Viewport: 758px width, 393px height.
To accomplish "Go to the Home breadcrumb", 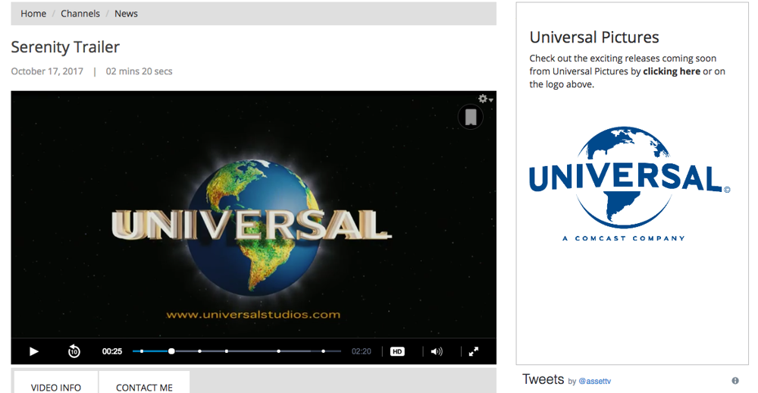I will coord(33,14).
